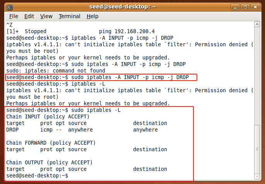Click the vertical scrollbar thumb
Image resolution: width=265 pixels, height=184 pixels.
coord(257,149)
